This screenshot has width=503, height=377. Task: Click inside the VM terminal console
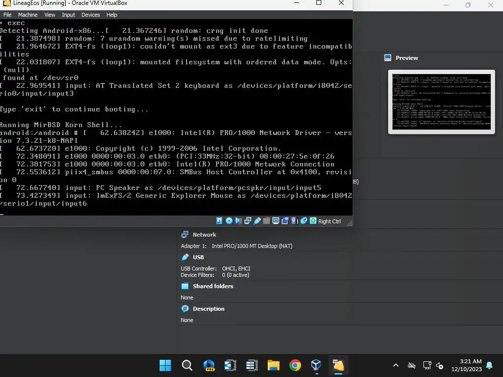[x=176, y=117]
